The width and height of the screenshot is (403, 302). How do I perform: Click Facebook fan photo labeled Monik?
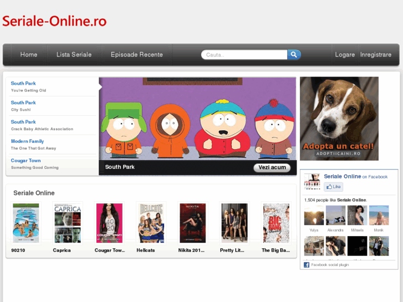click(x=379, y=216)
